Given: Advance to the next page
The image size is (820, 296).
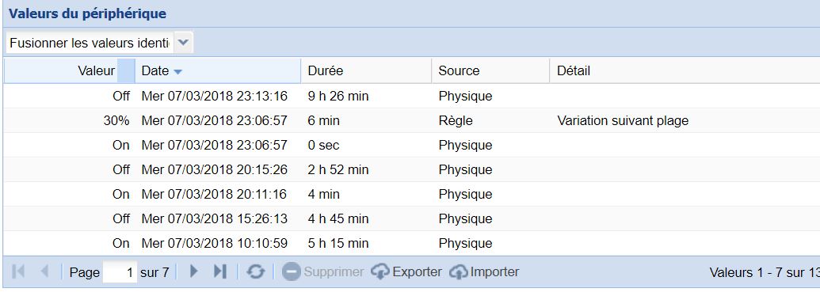Looking at the screenshot, I should point(194,271).
